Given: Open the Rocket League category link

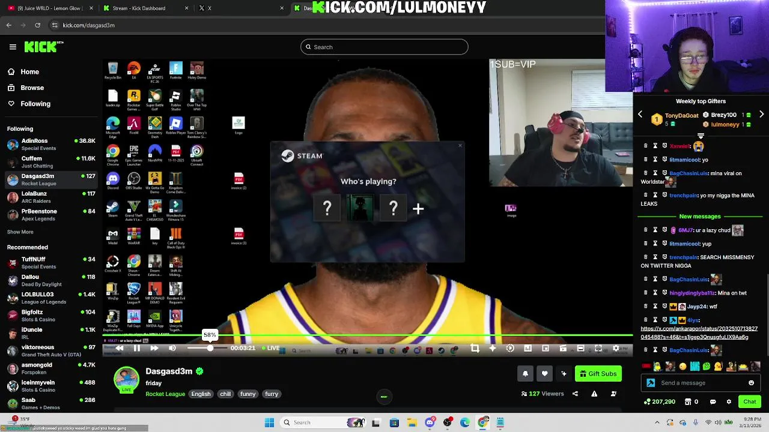Looking at the screenshot, I should tap(165, 394).
